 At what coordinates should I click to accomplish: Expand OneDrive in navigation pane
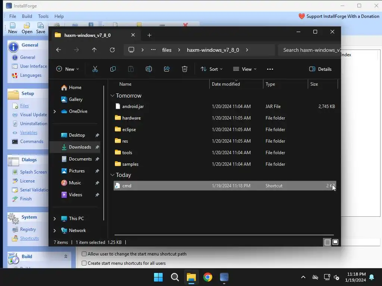[54, 111]
